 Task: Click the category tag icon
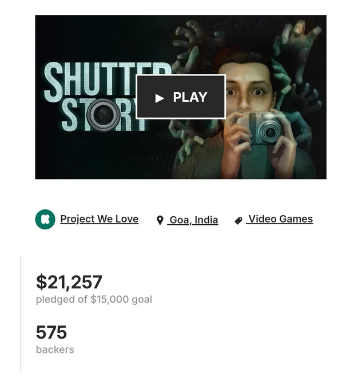point(238,221)
